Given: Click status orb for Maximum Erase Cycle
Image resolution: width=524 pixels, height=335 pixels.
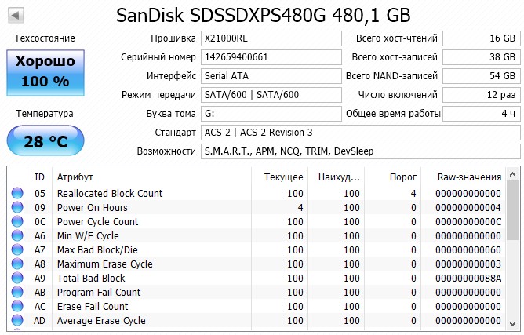Looking at the screenshot, I should 17,264.
